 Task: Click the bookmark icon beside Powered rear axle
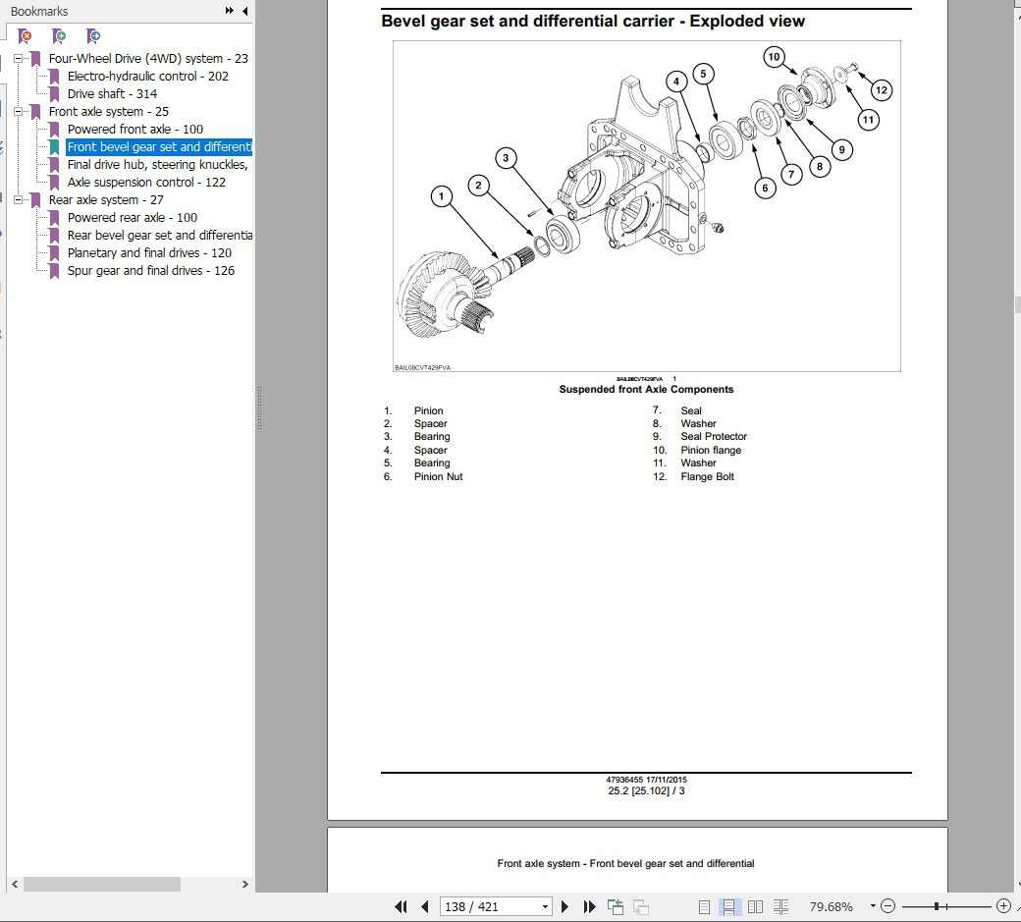55,217
